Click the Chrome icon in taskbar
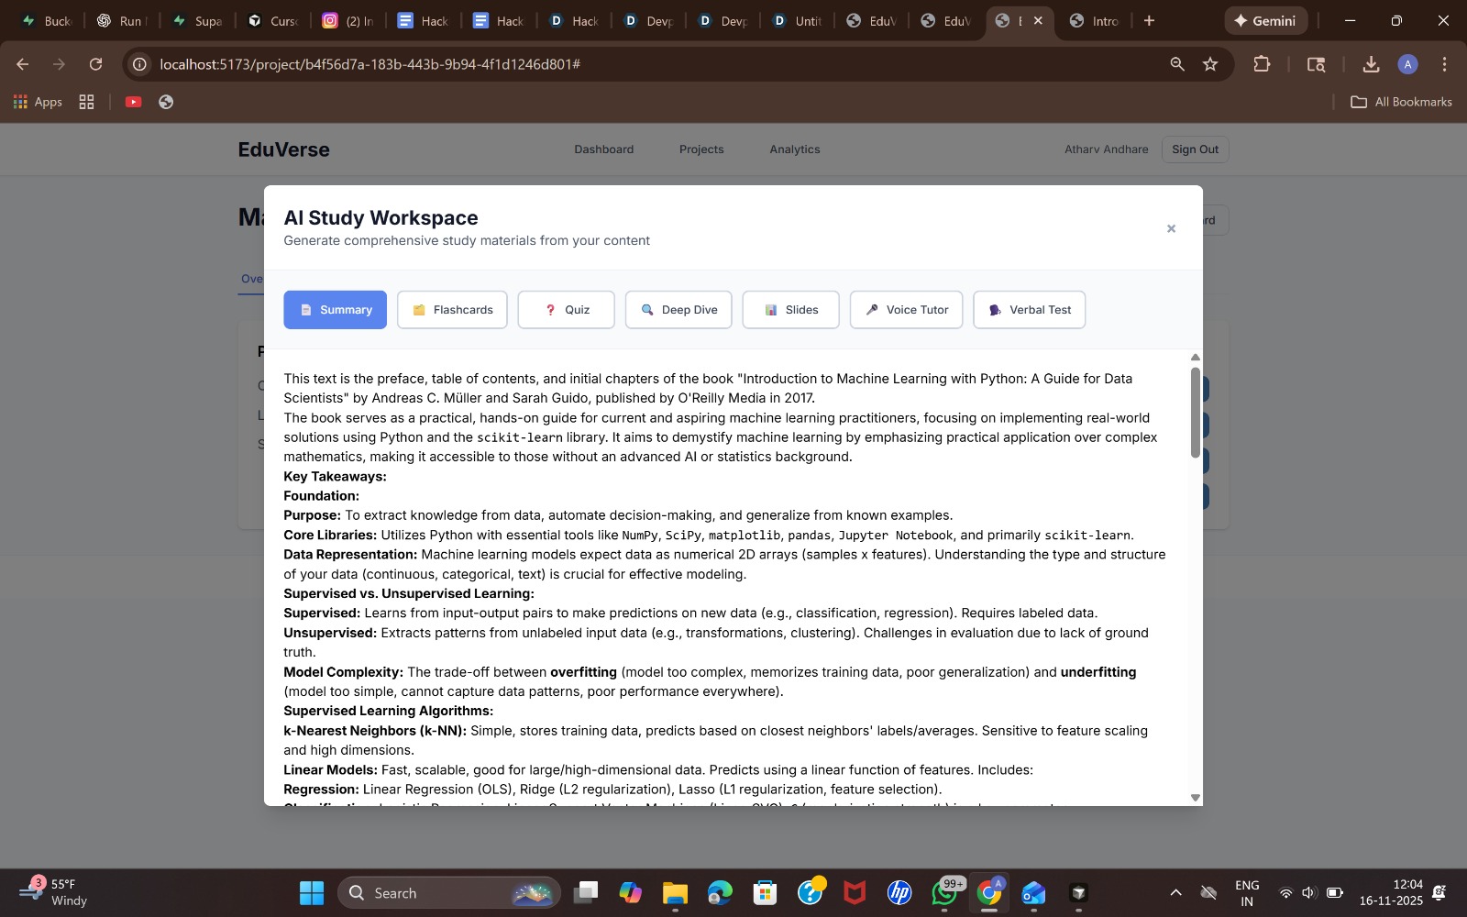This screenshot has width=1467, height=917. coord(989,893)
